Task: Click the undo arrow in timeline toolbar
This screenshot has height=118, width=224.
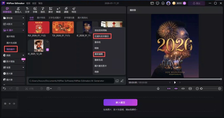Action: point(4,89)
